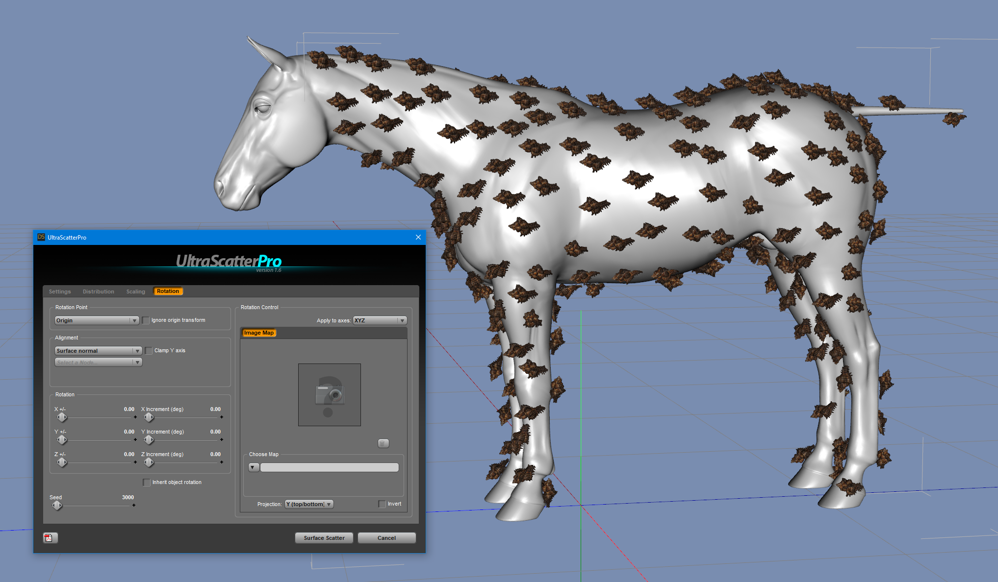Image resolution: width=998 pixels, height=582 pixels.
Task: Click the image map camera placeholder thumbnail
Action: pyautogui.click(x=329, y=394)
